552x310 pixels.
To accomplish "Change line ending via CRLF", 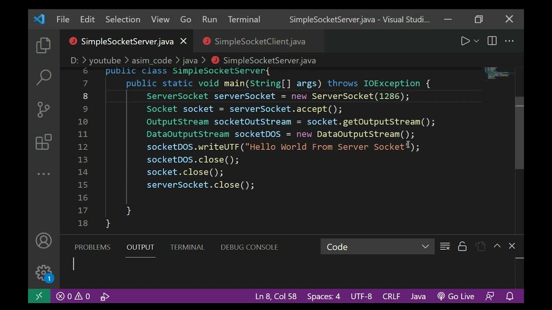I will pos(391,296).
